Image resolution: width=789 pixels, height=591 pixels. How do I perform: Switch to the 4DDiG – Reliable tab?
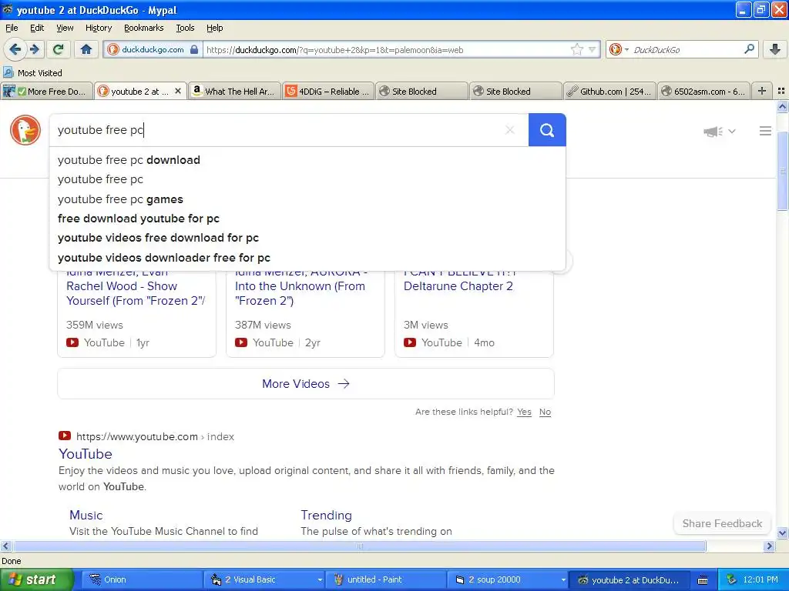[328, 91]
